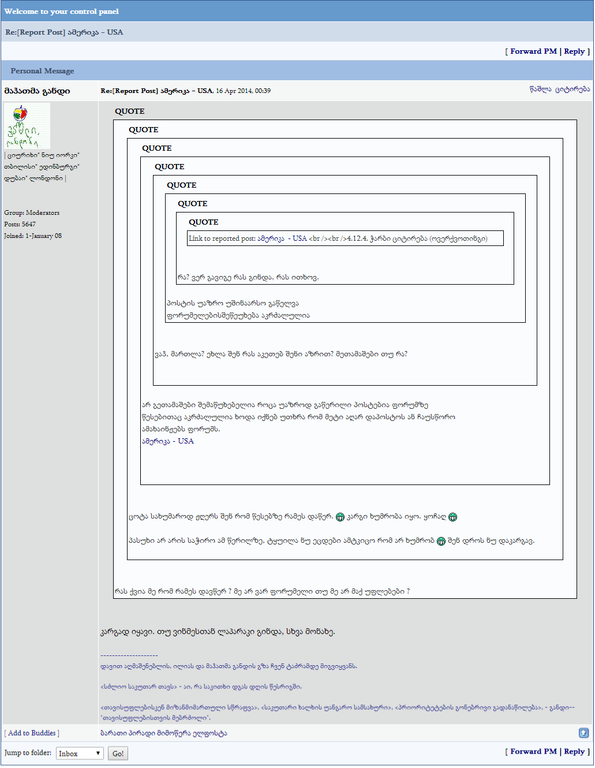595x768 pixels.
Task: Click the emoticon in the "პასუხი" paragraph
Action: (x=441, y=540)
